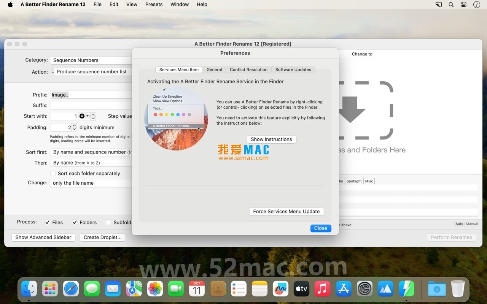The image size is (487, 304).
Task: Click the Create Droplet button
Action: [103, 237]
